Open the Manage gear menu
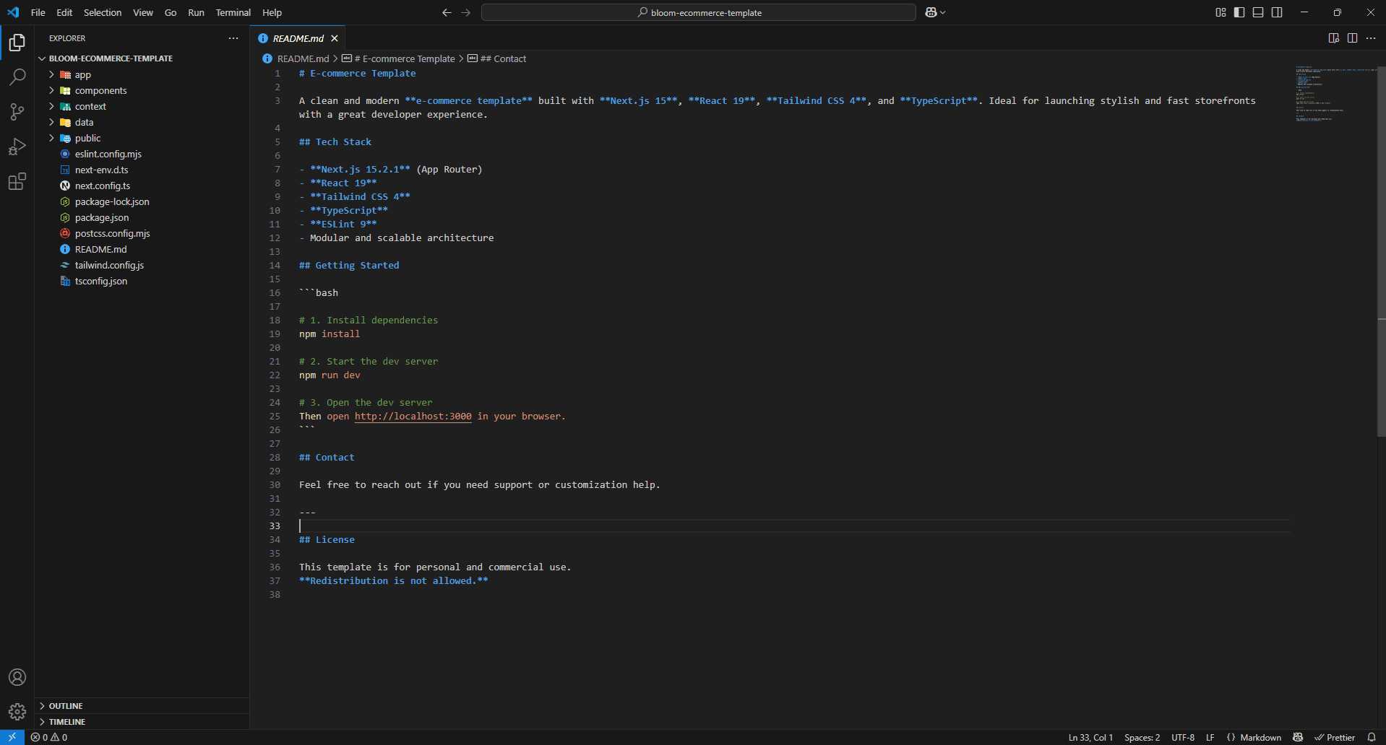Viewport: 1386px width, 745px height. coord(17,712)
